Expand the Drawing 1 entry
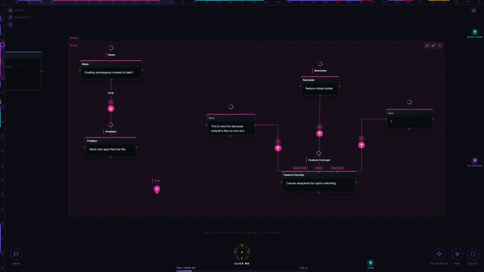Screen dimensions: 484x272 coord(20,18)
